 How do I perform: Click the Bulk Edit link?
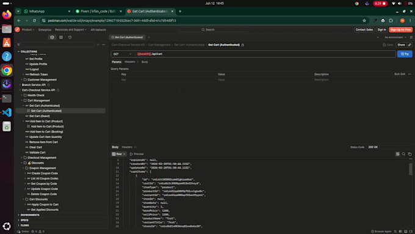pyautogui.click(x=400, y=74)
